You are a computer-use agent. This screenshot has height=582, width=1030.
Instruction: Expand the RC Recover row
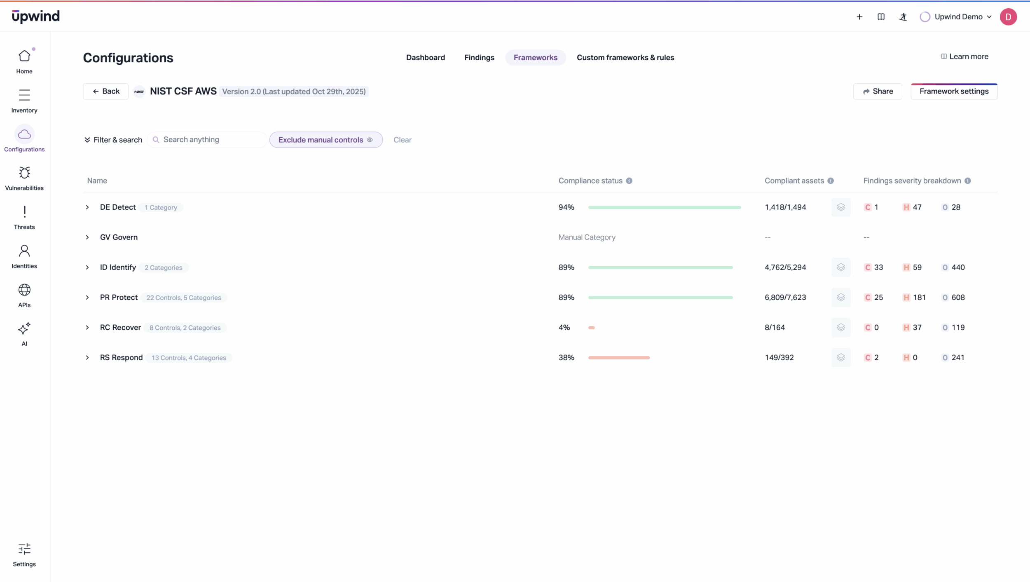pyautogui.click(x=87, y=328)
